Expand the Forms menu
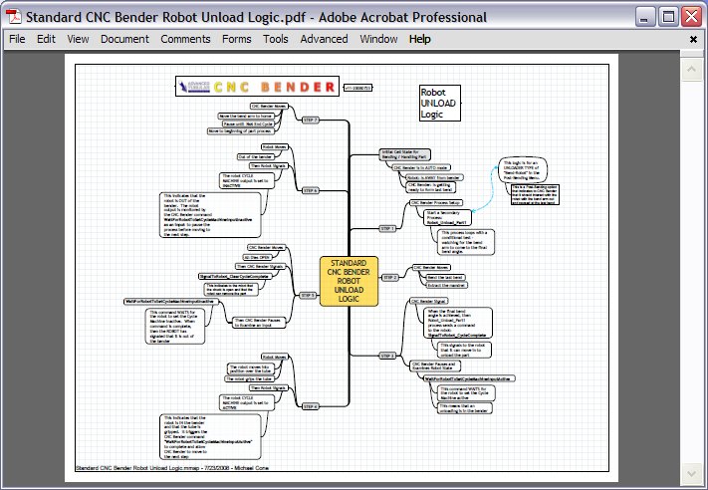 tap(237, 39)
